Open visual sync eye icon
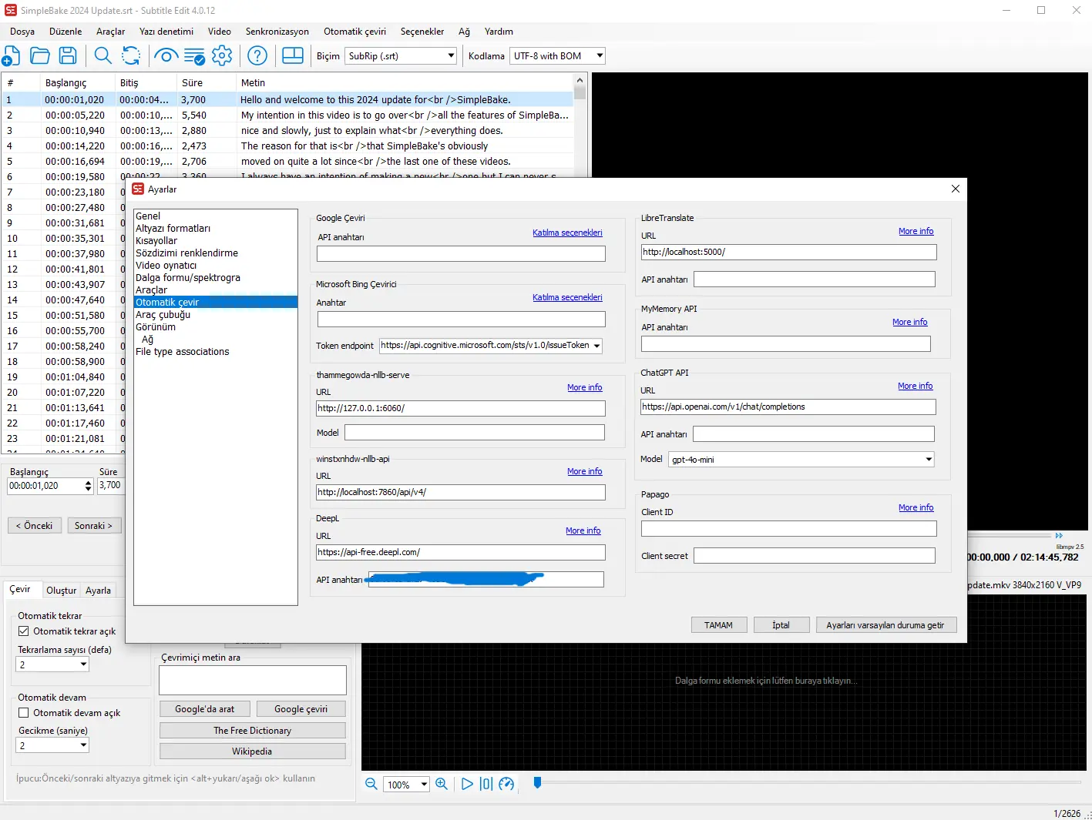This screenshot has width=1092, height=820. [x=166, y=55]
